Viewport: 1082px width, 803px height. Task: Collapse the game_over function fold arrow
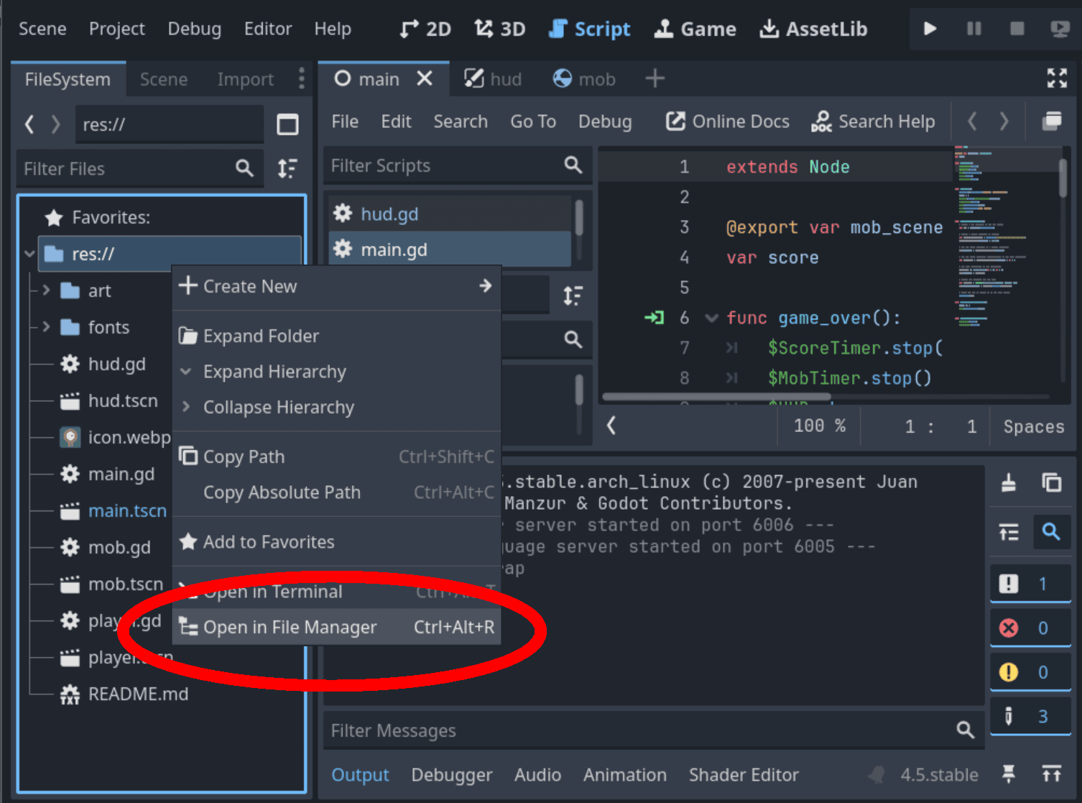[x=711, y=318]
